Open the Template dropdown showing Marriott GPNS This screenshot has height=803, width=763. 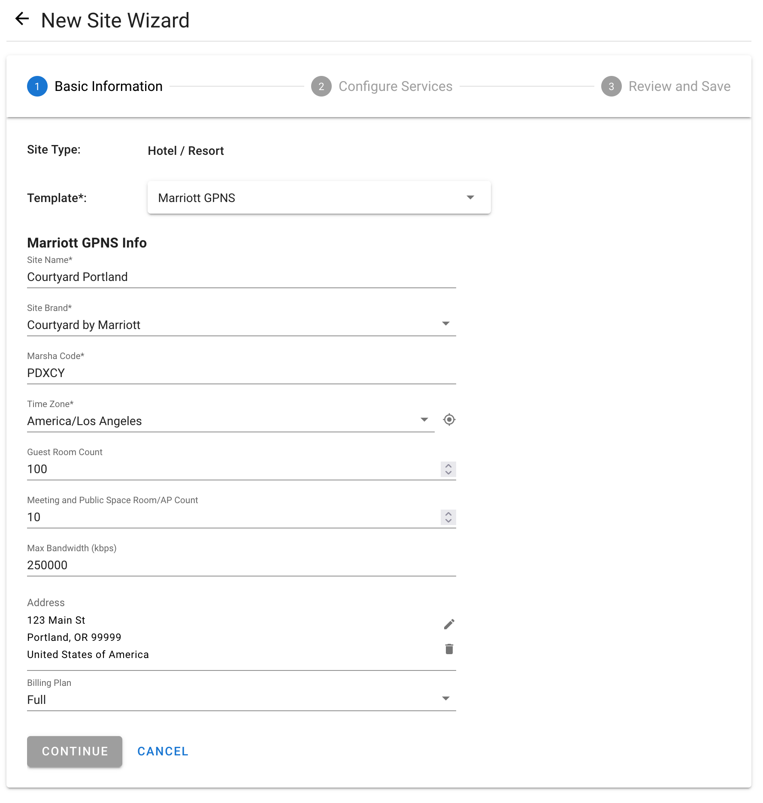(319, 198)
